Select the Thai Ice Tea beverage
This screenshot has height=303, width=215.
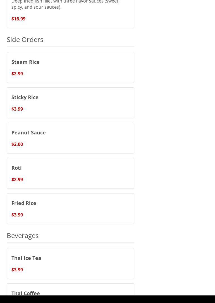[26, 258]
